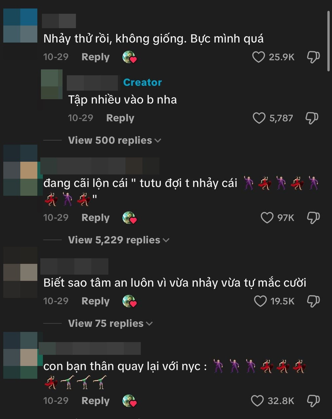Like the comment with 19.5K likes
Image resolution: width=332 pixels, height=419 pixels.
260,301
